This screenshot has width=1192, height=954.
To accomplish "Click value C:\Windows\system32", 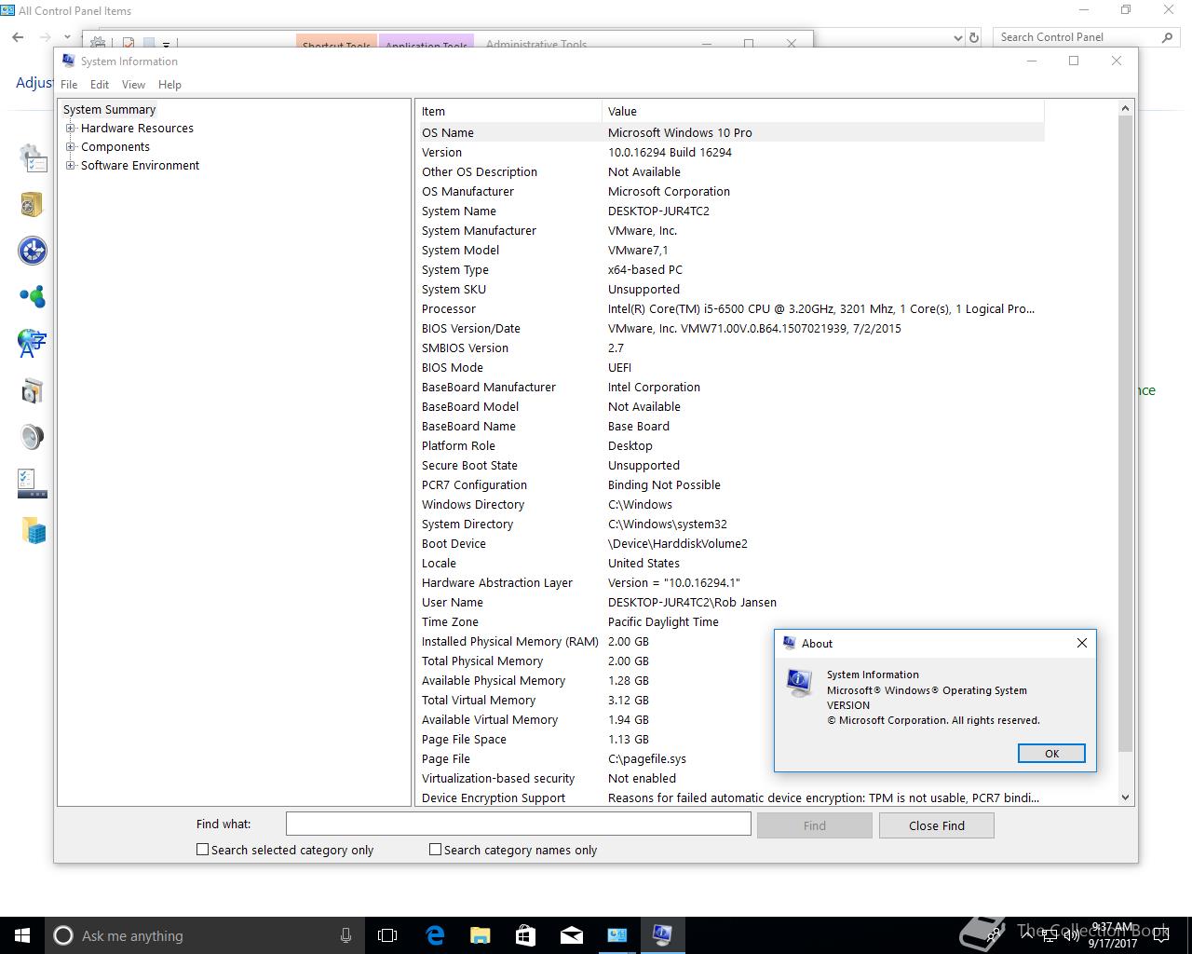I will pyautogui.click(x=668, y=524).
